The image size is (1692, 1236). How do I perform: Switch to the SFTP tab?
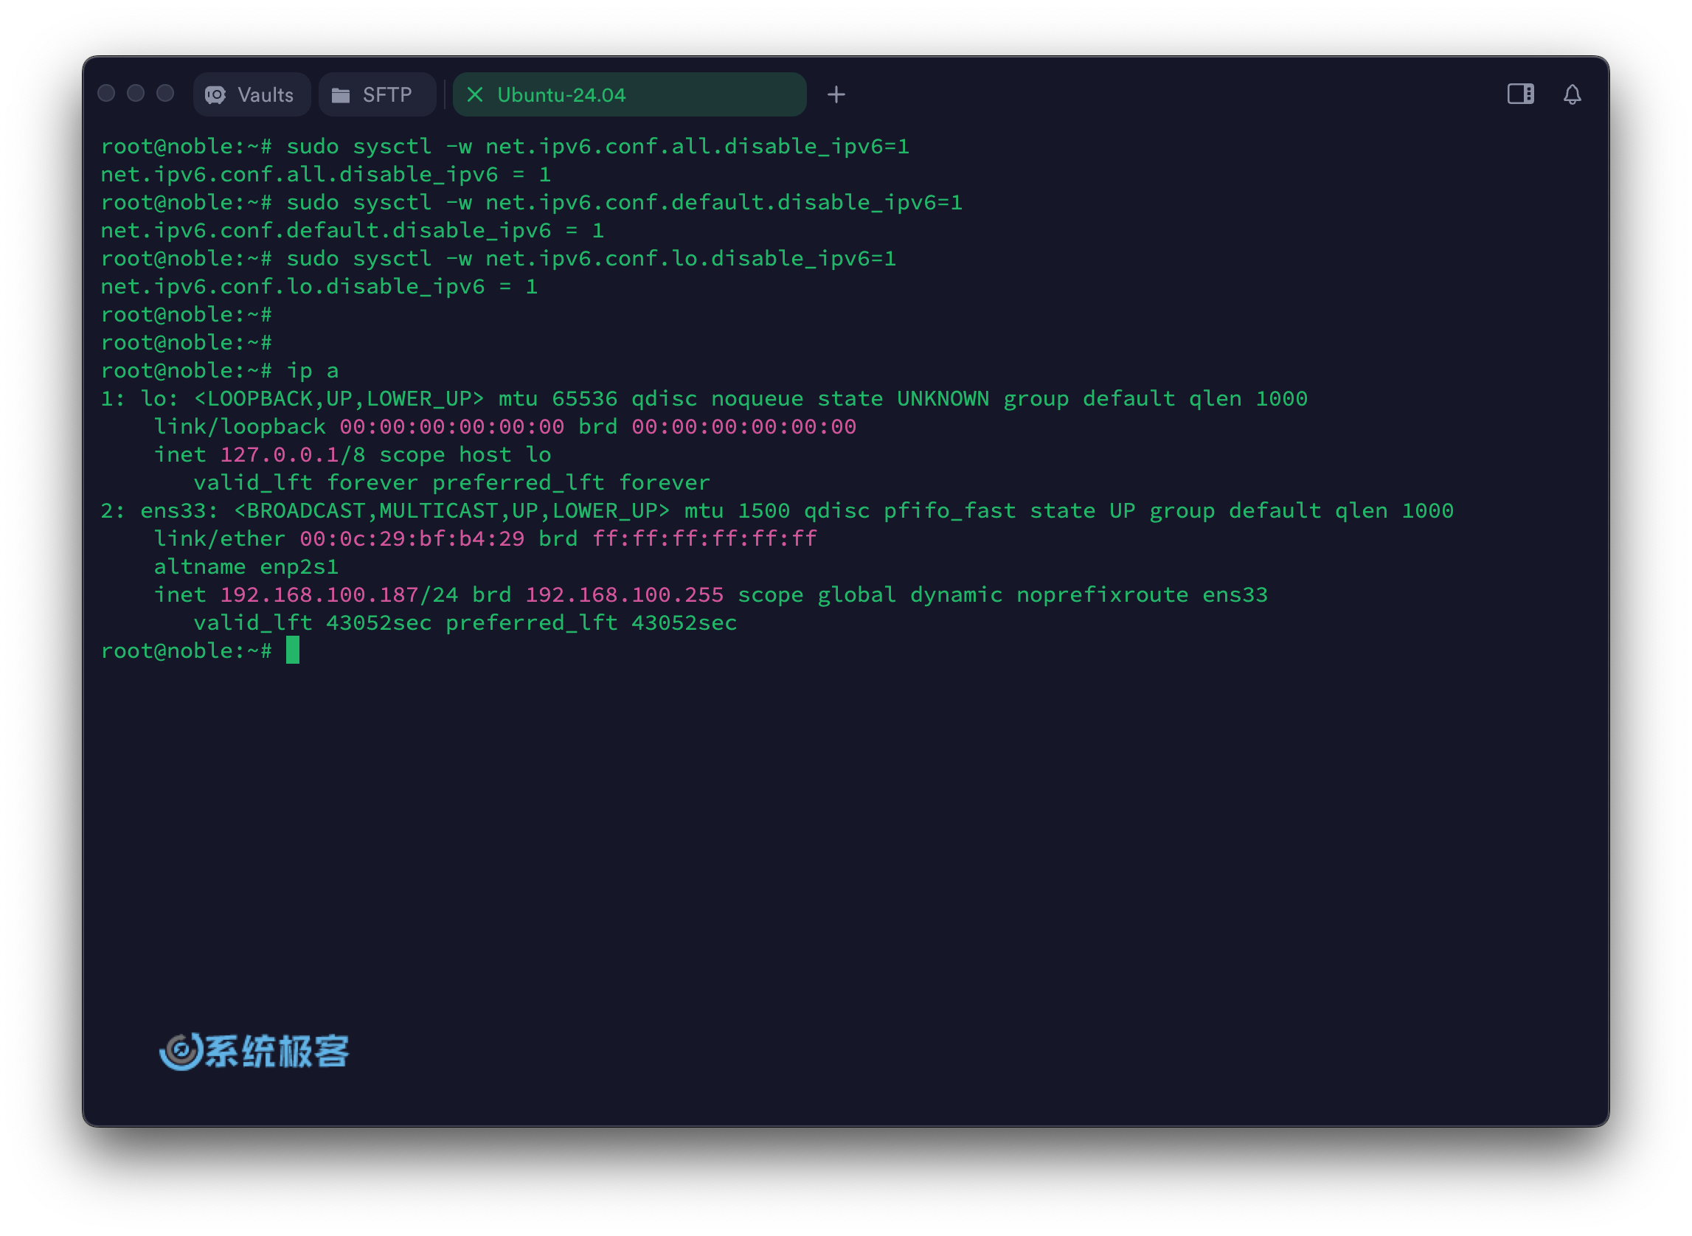click(x=377, y=95)
